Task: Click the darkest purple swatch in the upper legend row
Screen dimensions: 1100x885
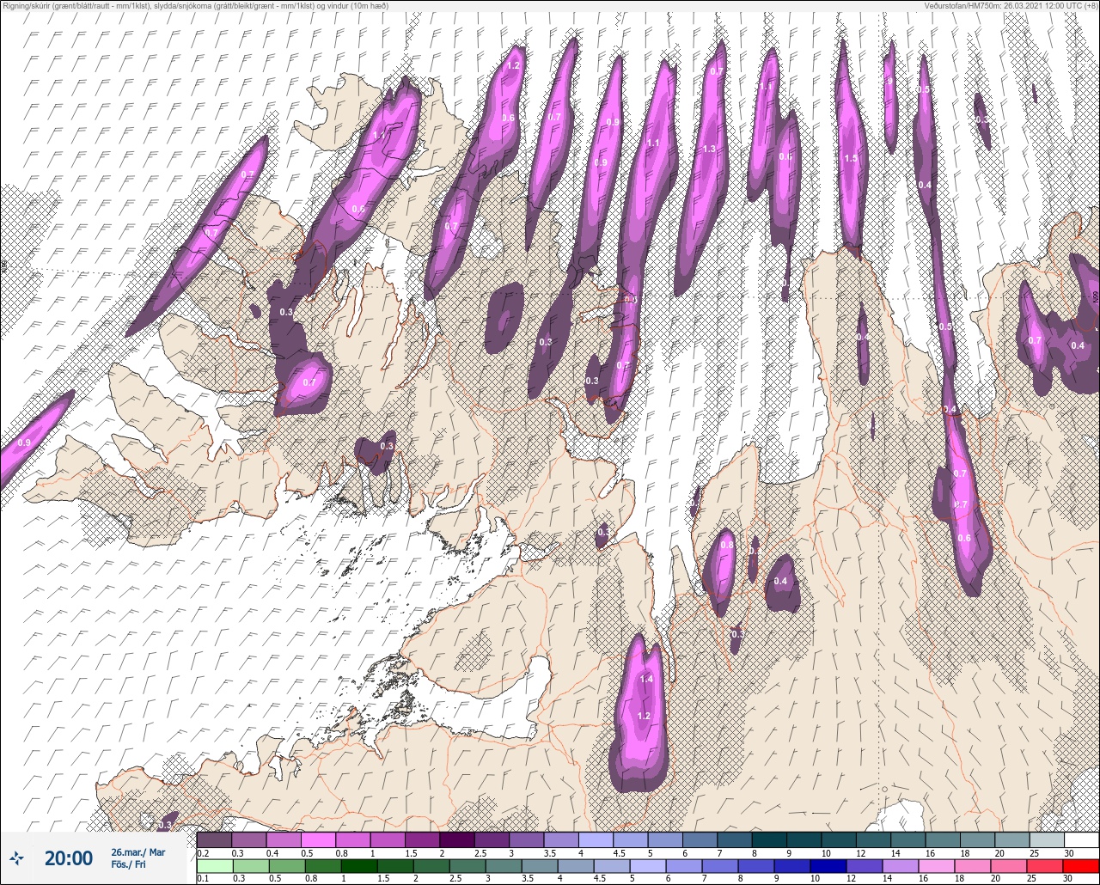Action: click(456, 839)
